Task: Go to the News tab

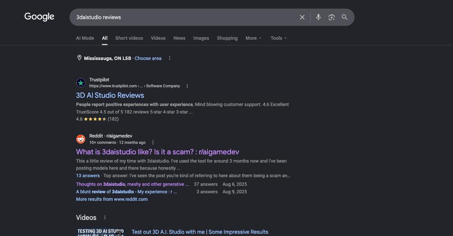Action: 179,38
